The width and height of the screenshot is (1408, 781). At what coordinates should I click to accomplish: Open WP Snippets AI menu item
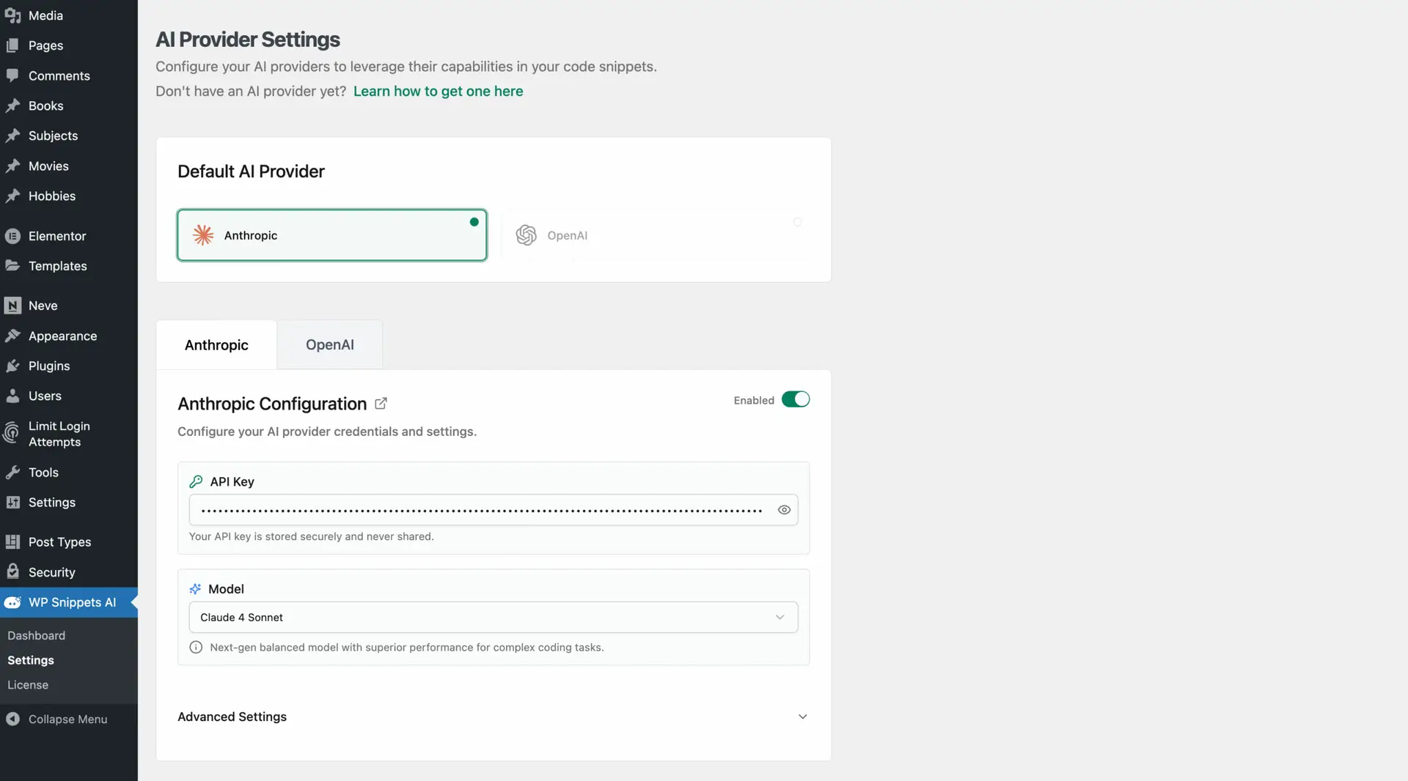69,602
